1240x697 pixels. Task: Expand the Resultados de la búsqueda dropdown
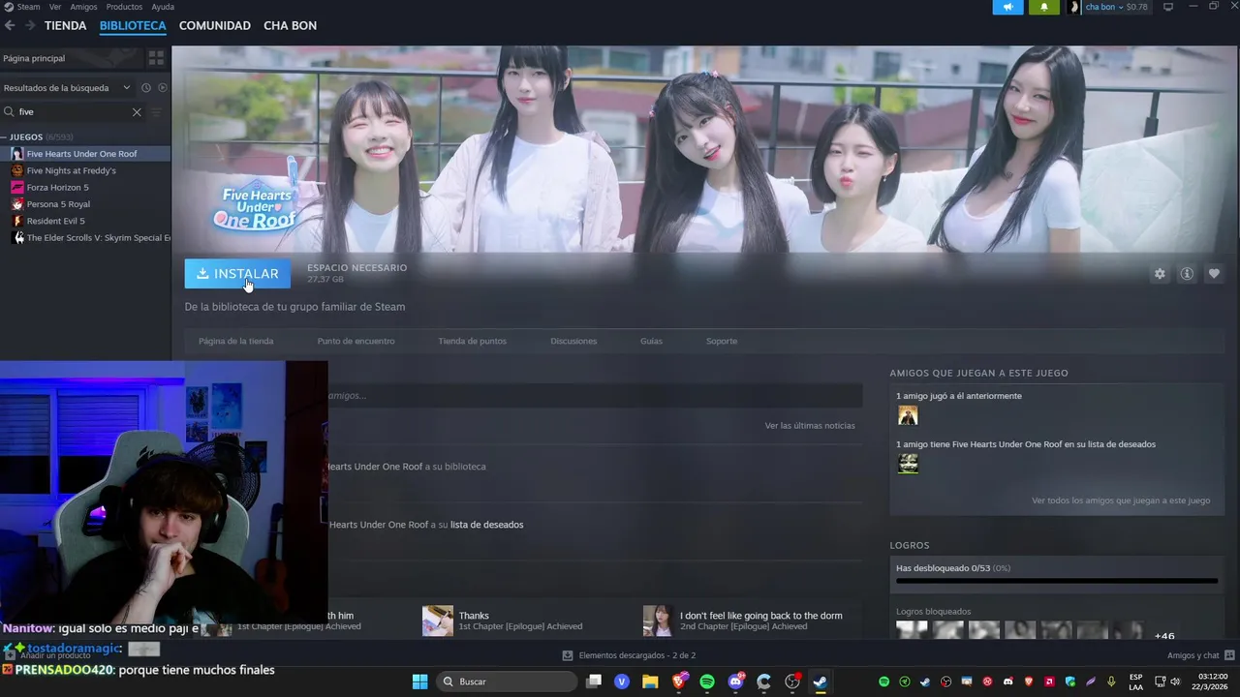click(x=67, y=87)
